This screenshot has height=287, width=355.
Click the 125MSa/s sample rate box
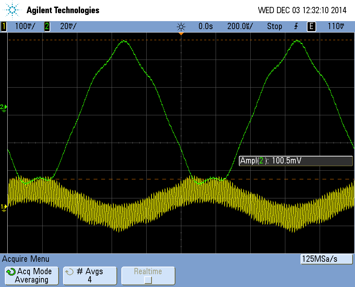pos(326,259)
